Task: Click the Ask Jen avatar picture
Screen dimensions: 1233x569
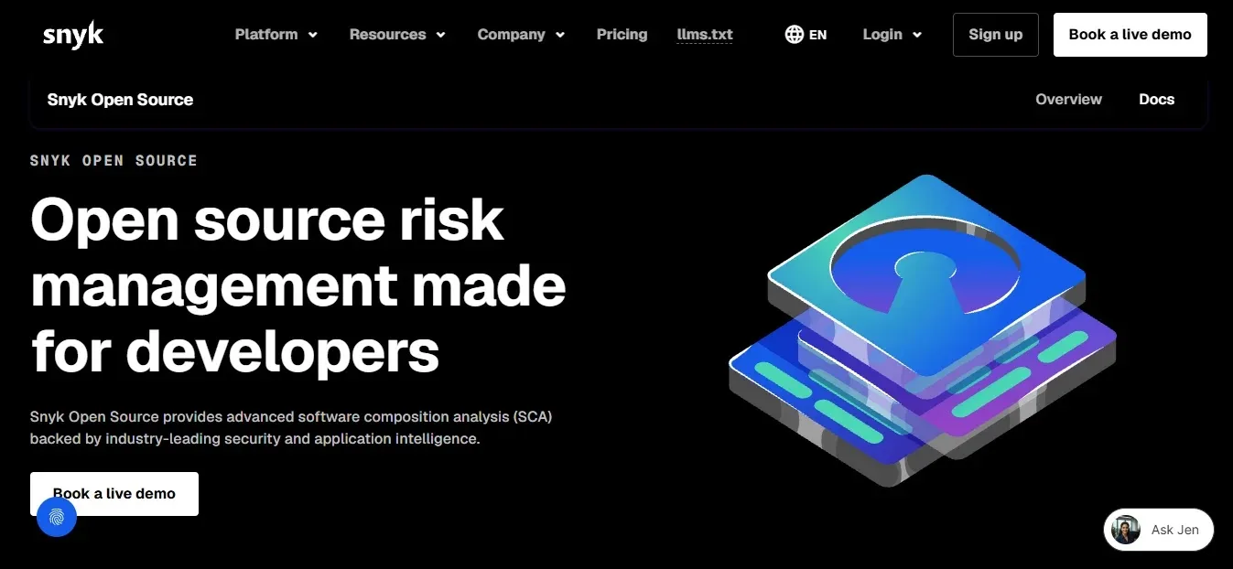Action: (x=1126, y=530)
